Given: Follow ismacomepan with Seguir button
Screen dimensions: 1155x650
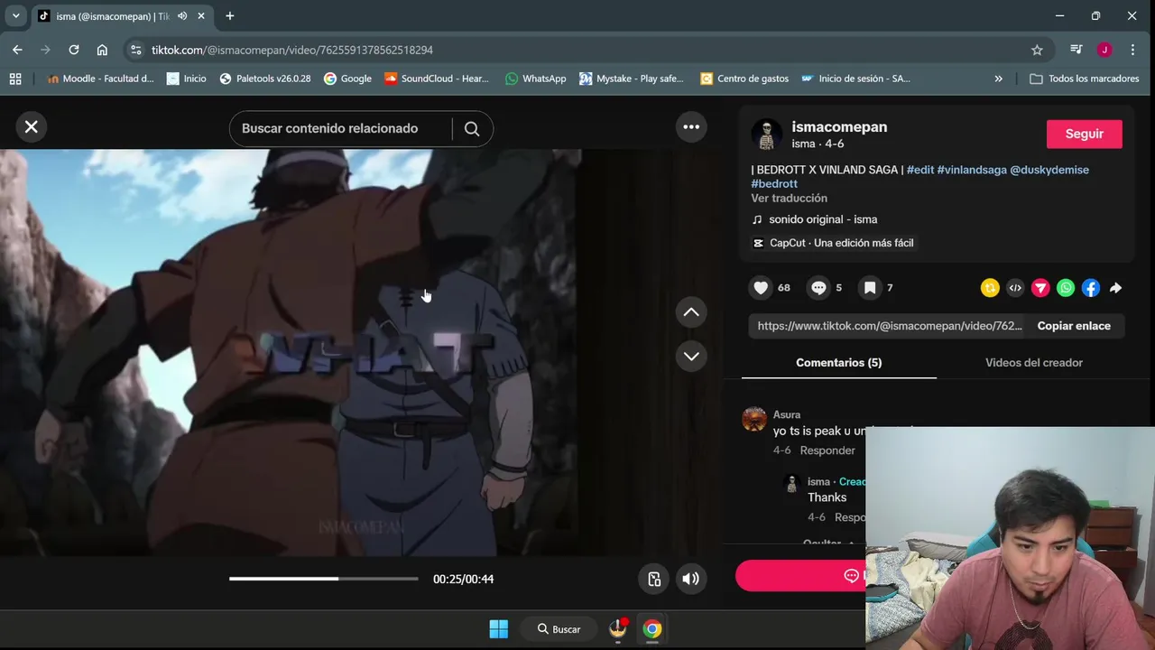Looking at the screenshot, I should (x=1084, y=134).
